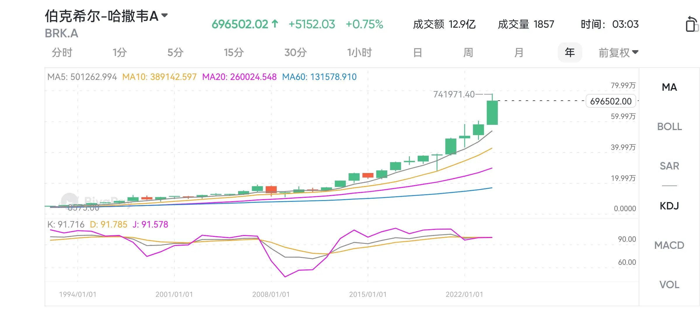Select the 1分 timeframe tab
Screen dimensions: 700x315
[x=120, y=53]
